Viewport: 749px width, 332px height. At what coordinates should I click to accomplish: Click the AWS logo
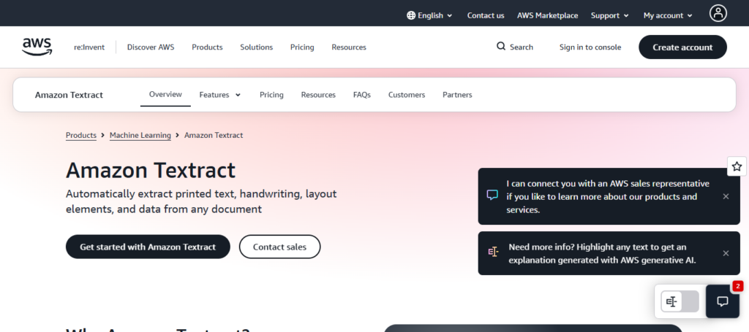(37, 47)
